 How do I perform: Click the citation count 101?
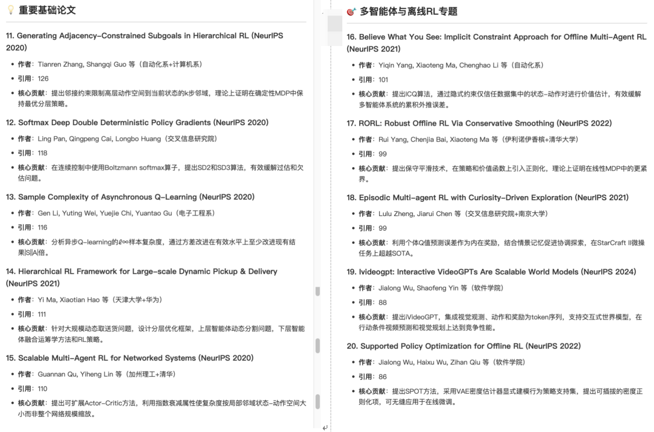point(383,80)
